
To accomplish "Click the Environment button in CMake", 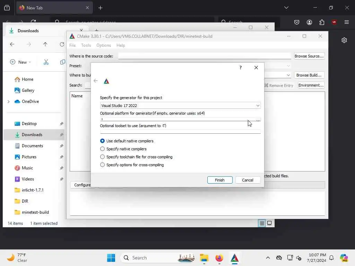I will [311, 85].
